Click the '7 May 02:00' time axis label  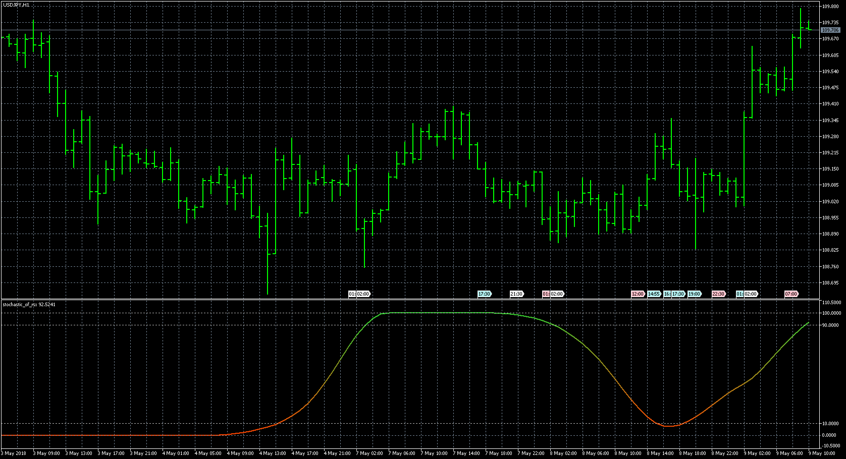[x=369, y=453]
